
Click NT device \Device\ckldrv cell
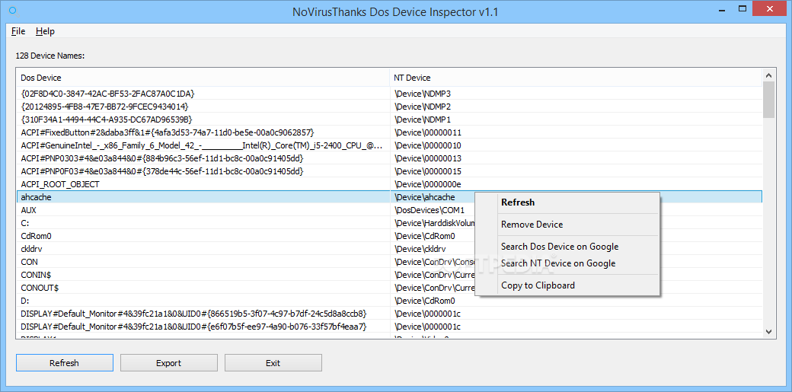420,249
